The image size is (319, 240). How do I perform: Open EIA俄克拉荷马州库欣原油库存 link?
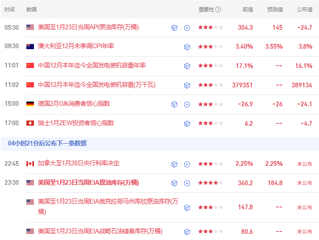[x=108, y=206]
